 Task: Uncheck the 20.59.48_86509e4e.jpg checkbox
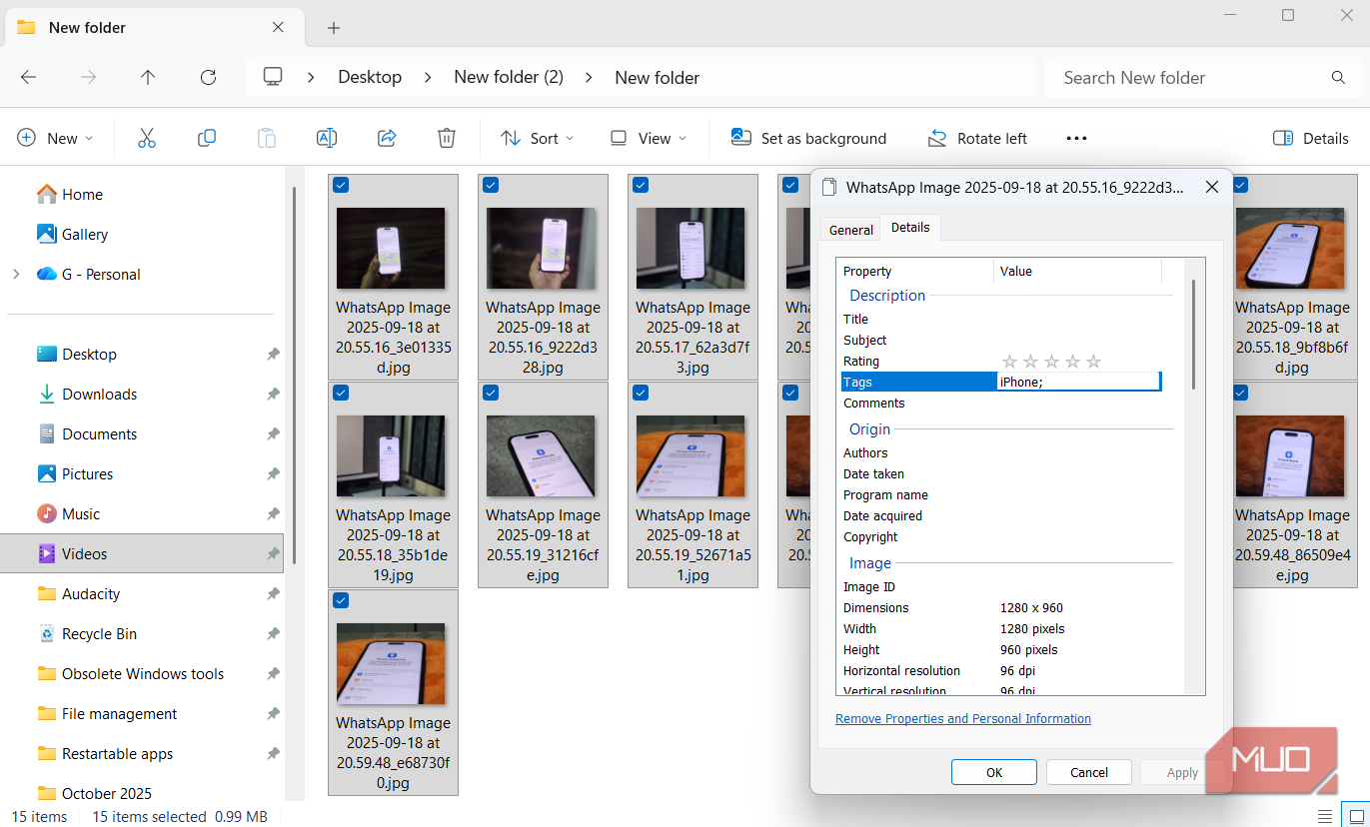coord(1240,393)
